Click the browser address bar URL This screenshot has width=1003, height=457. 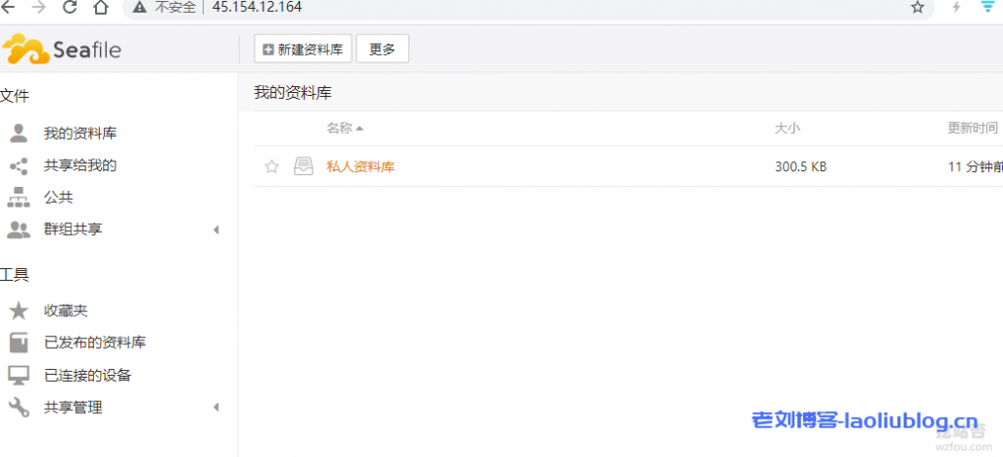258,7
